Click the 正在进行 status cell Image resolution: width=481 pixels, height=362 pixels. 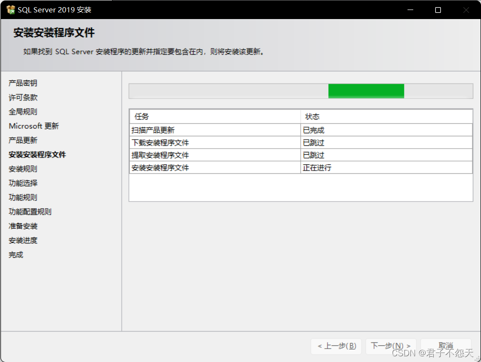pyautogui.click(x=387, y=168)
